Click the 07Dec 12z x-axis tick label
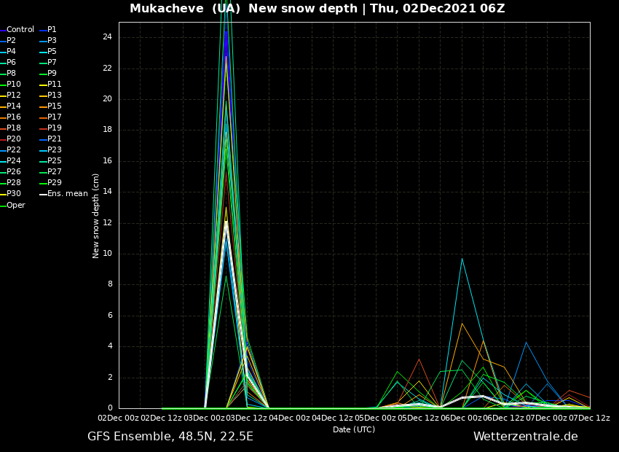Screen dimensions: 619x452 (588, 418)
